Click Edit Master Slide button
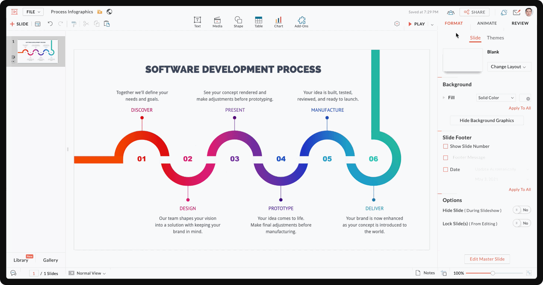Image resolution: width=543 pixels, height=285 pixels. [487, 259]
